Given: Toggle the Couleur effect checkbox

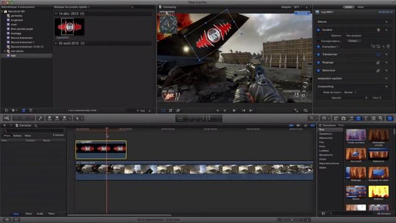Looking at the screenshot, I should coord(319,30).
